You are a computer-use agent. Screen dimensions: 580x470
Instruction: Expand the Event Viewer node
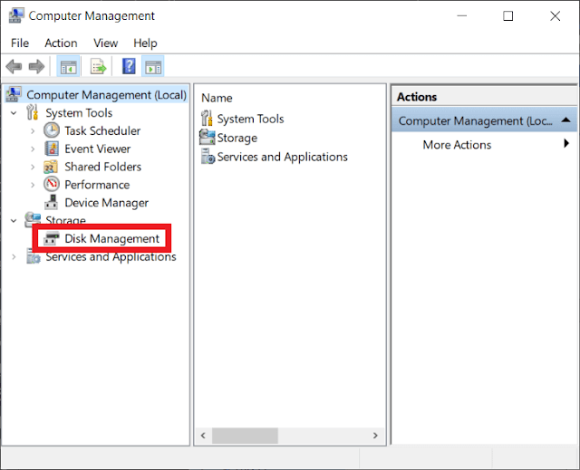click(x=33, y=149)
